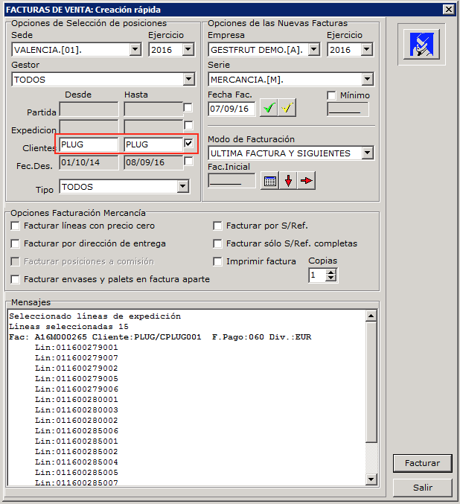Close the Facturas de Venta window

(447, 10)
